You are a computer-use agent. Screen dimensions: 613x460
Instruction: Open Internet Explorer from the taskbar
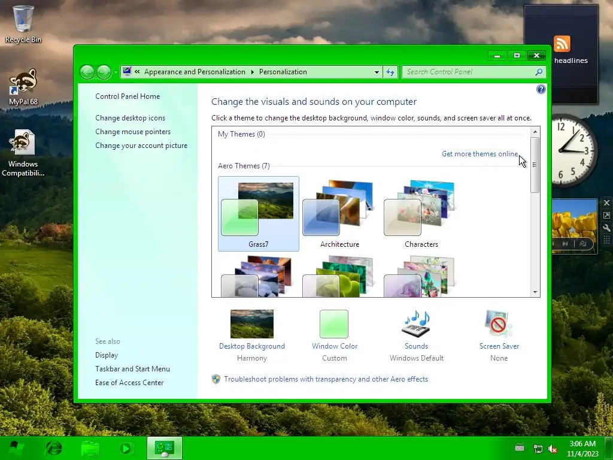[54, 448]
